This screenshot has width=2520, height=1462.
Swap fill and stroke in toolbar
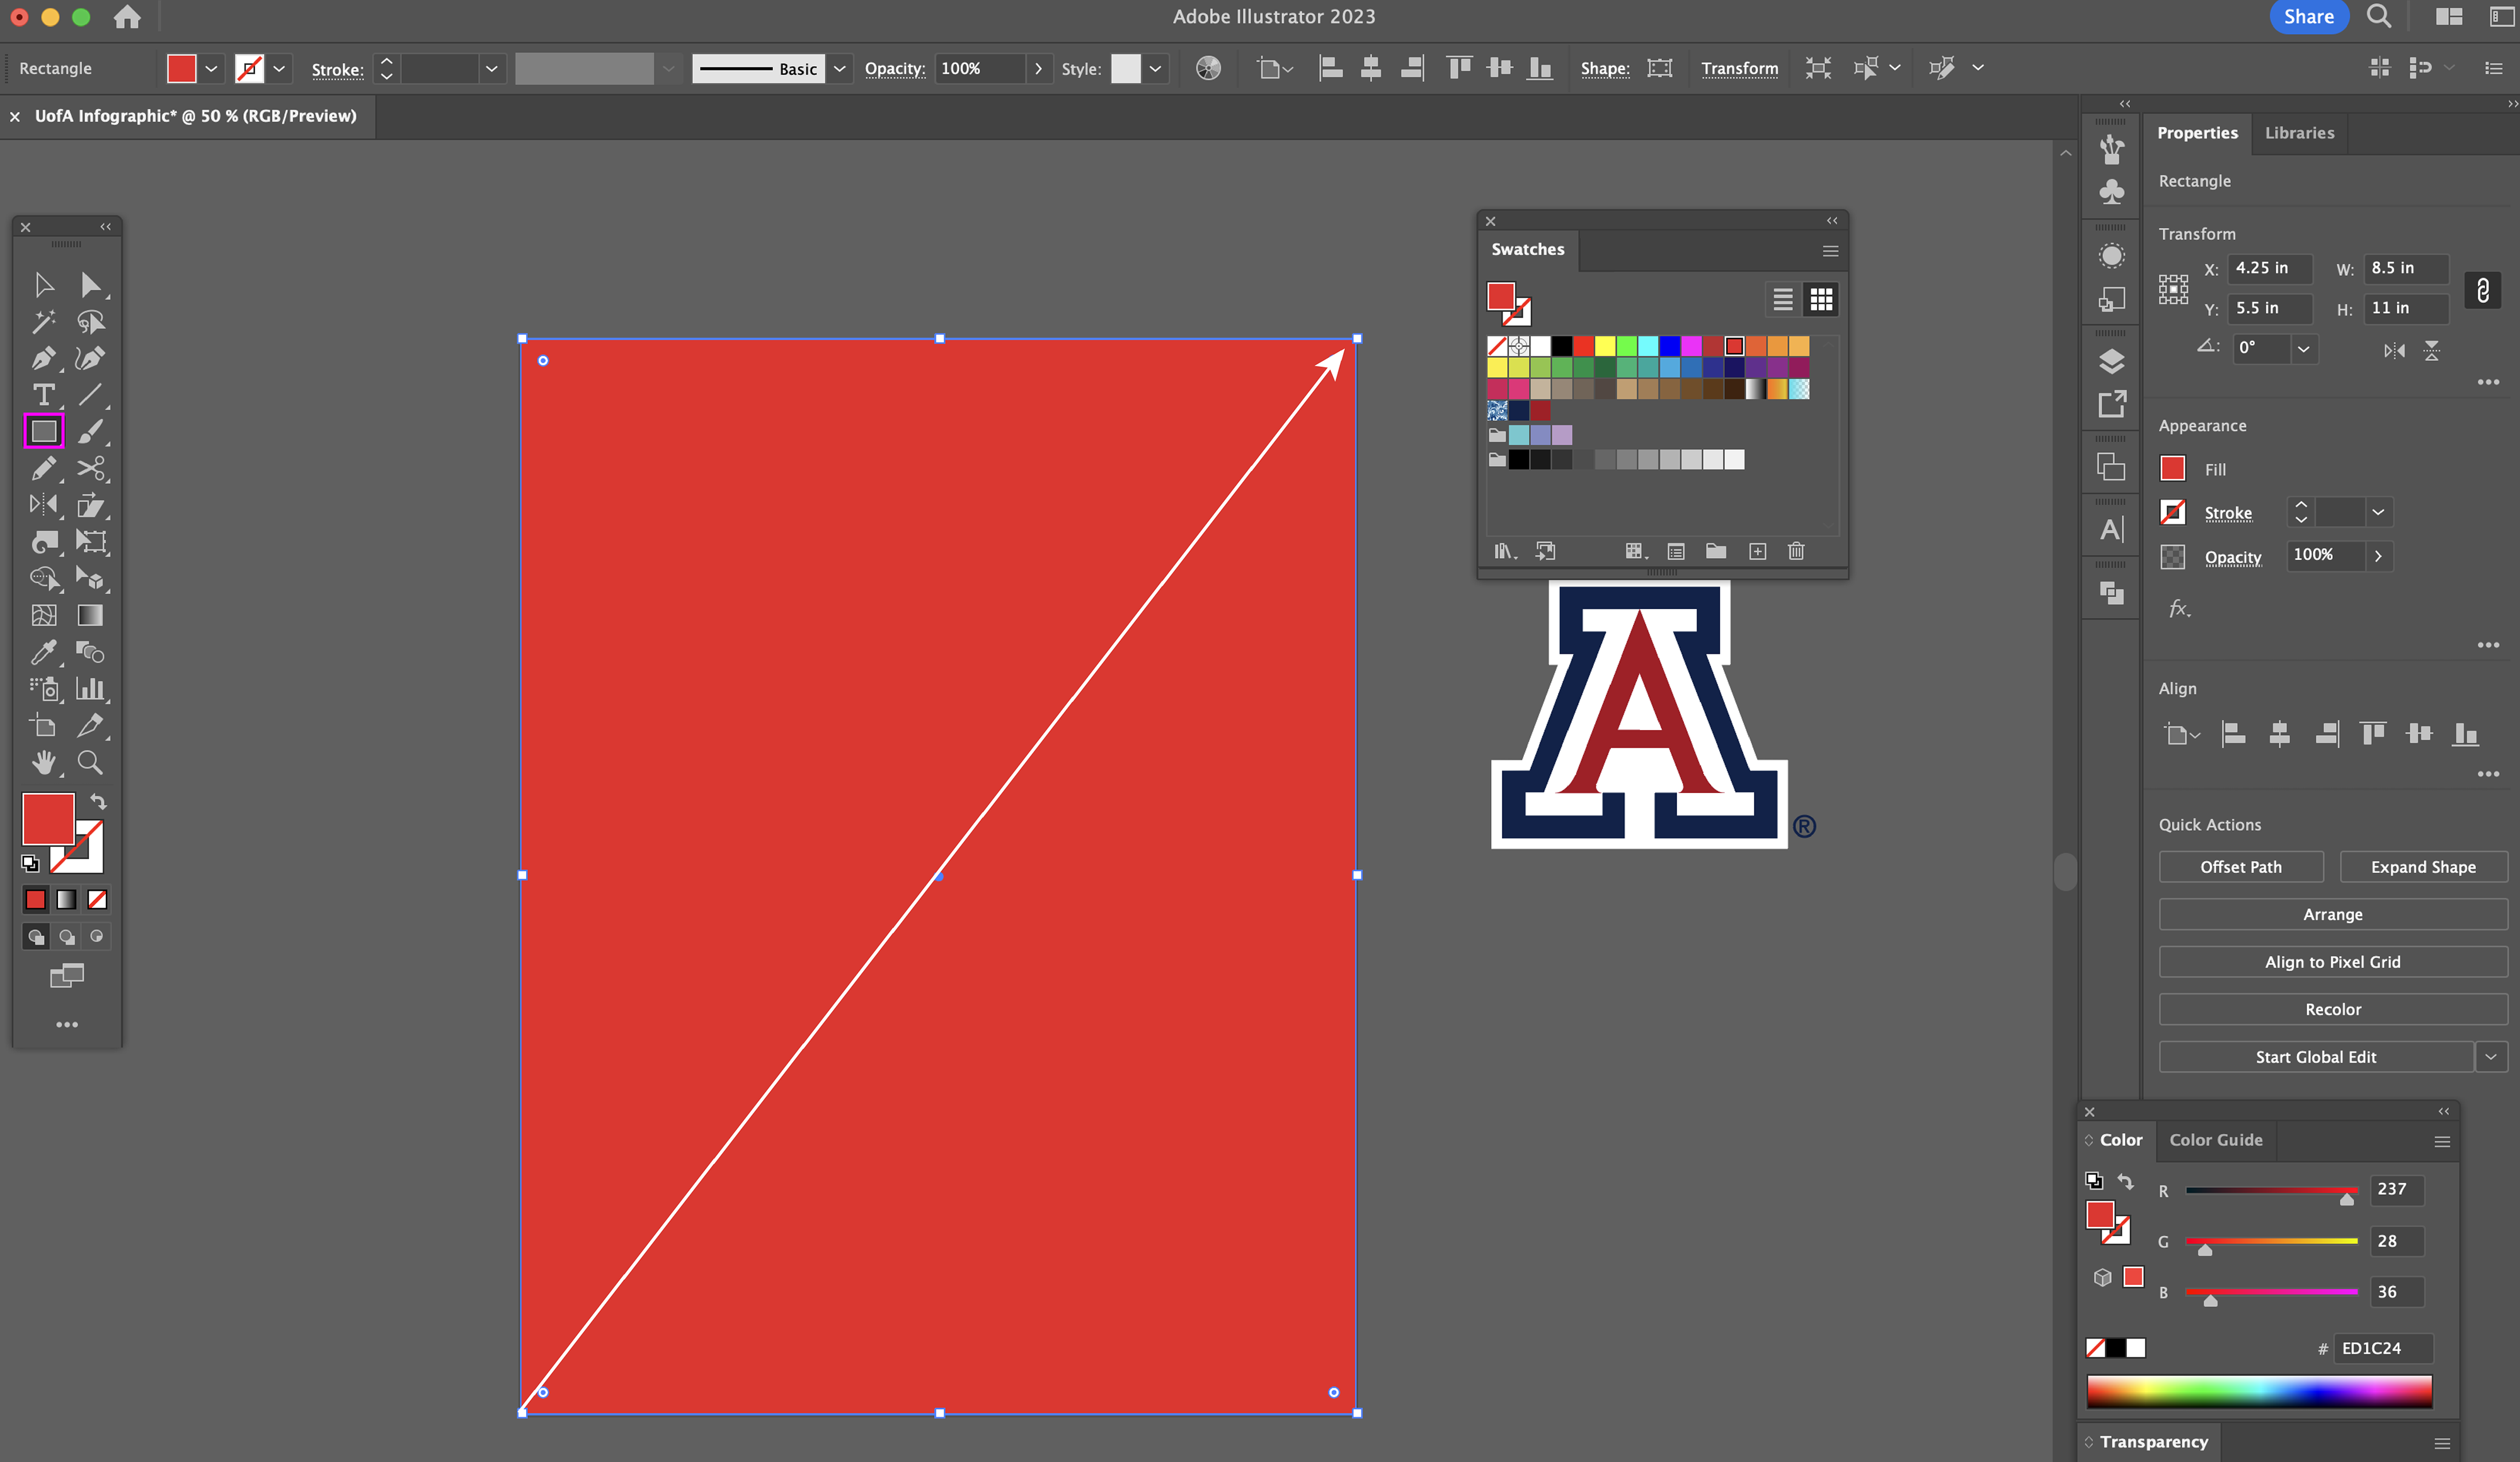(x=98, y=801)
